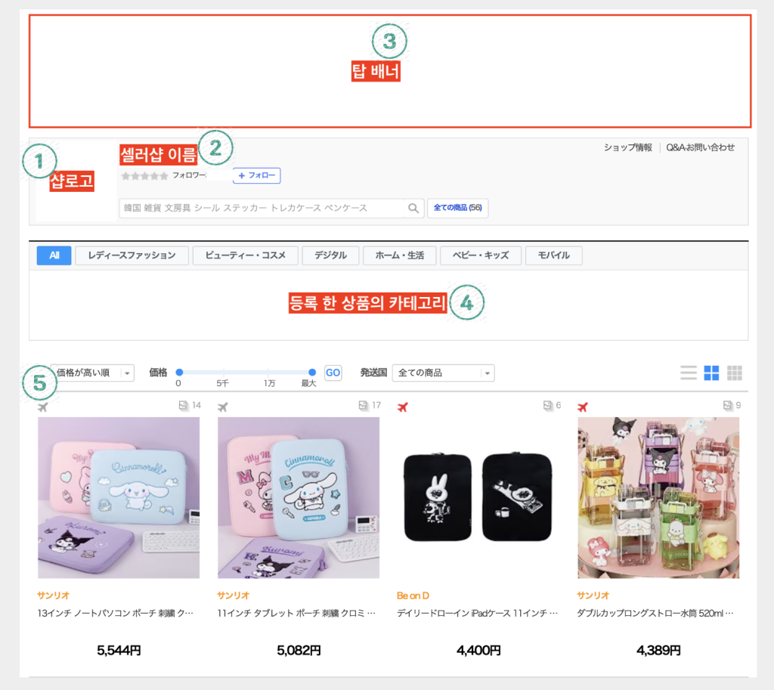Click the search magnifier icon
This screenshot has height=690, width=774.
point(413,209)
